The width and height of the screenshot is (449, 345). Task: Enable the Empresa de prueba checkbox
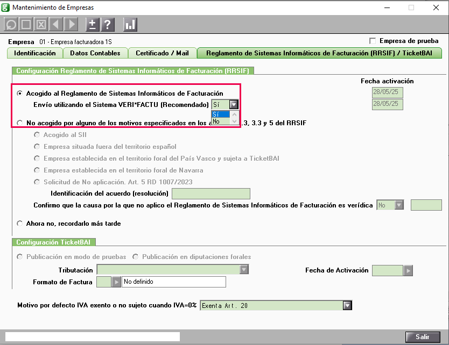[x=371, y=41]
